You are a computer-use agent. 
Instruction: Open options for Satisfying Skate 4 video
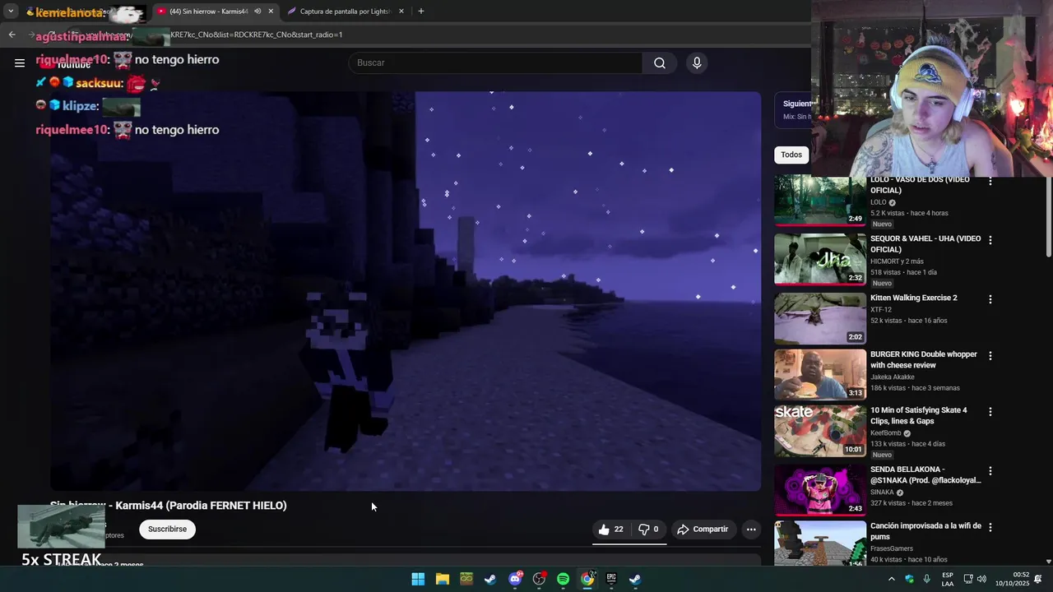[990, 411]
